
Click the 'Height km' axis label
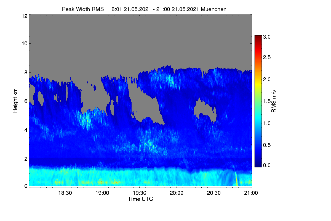15,101
